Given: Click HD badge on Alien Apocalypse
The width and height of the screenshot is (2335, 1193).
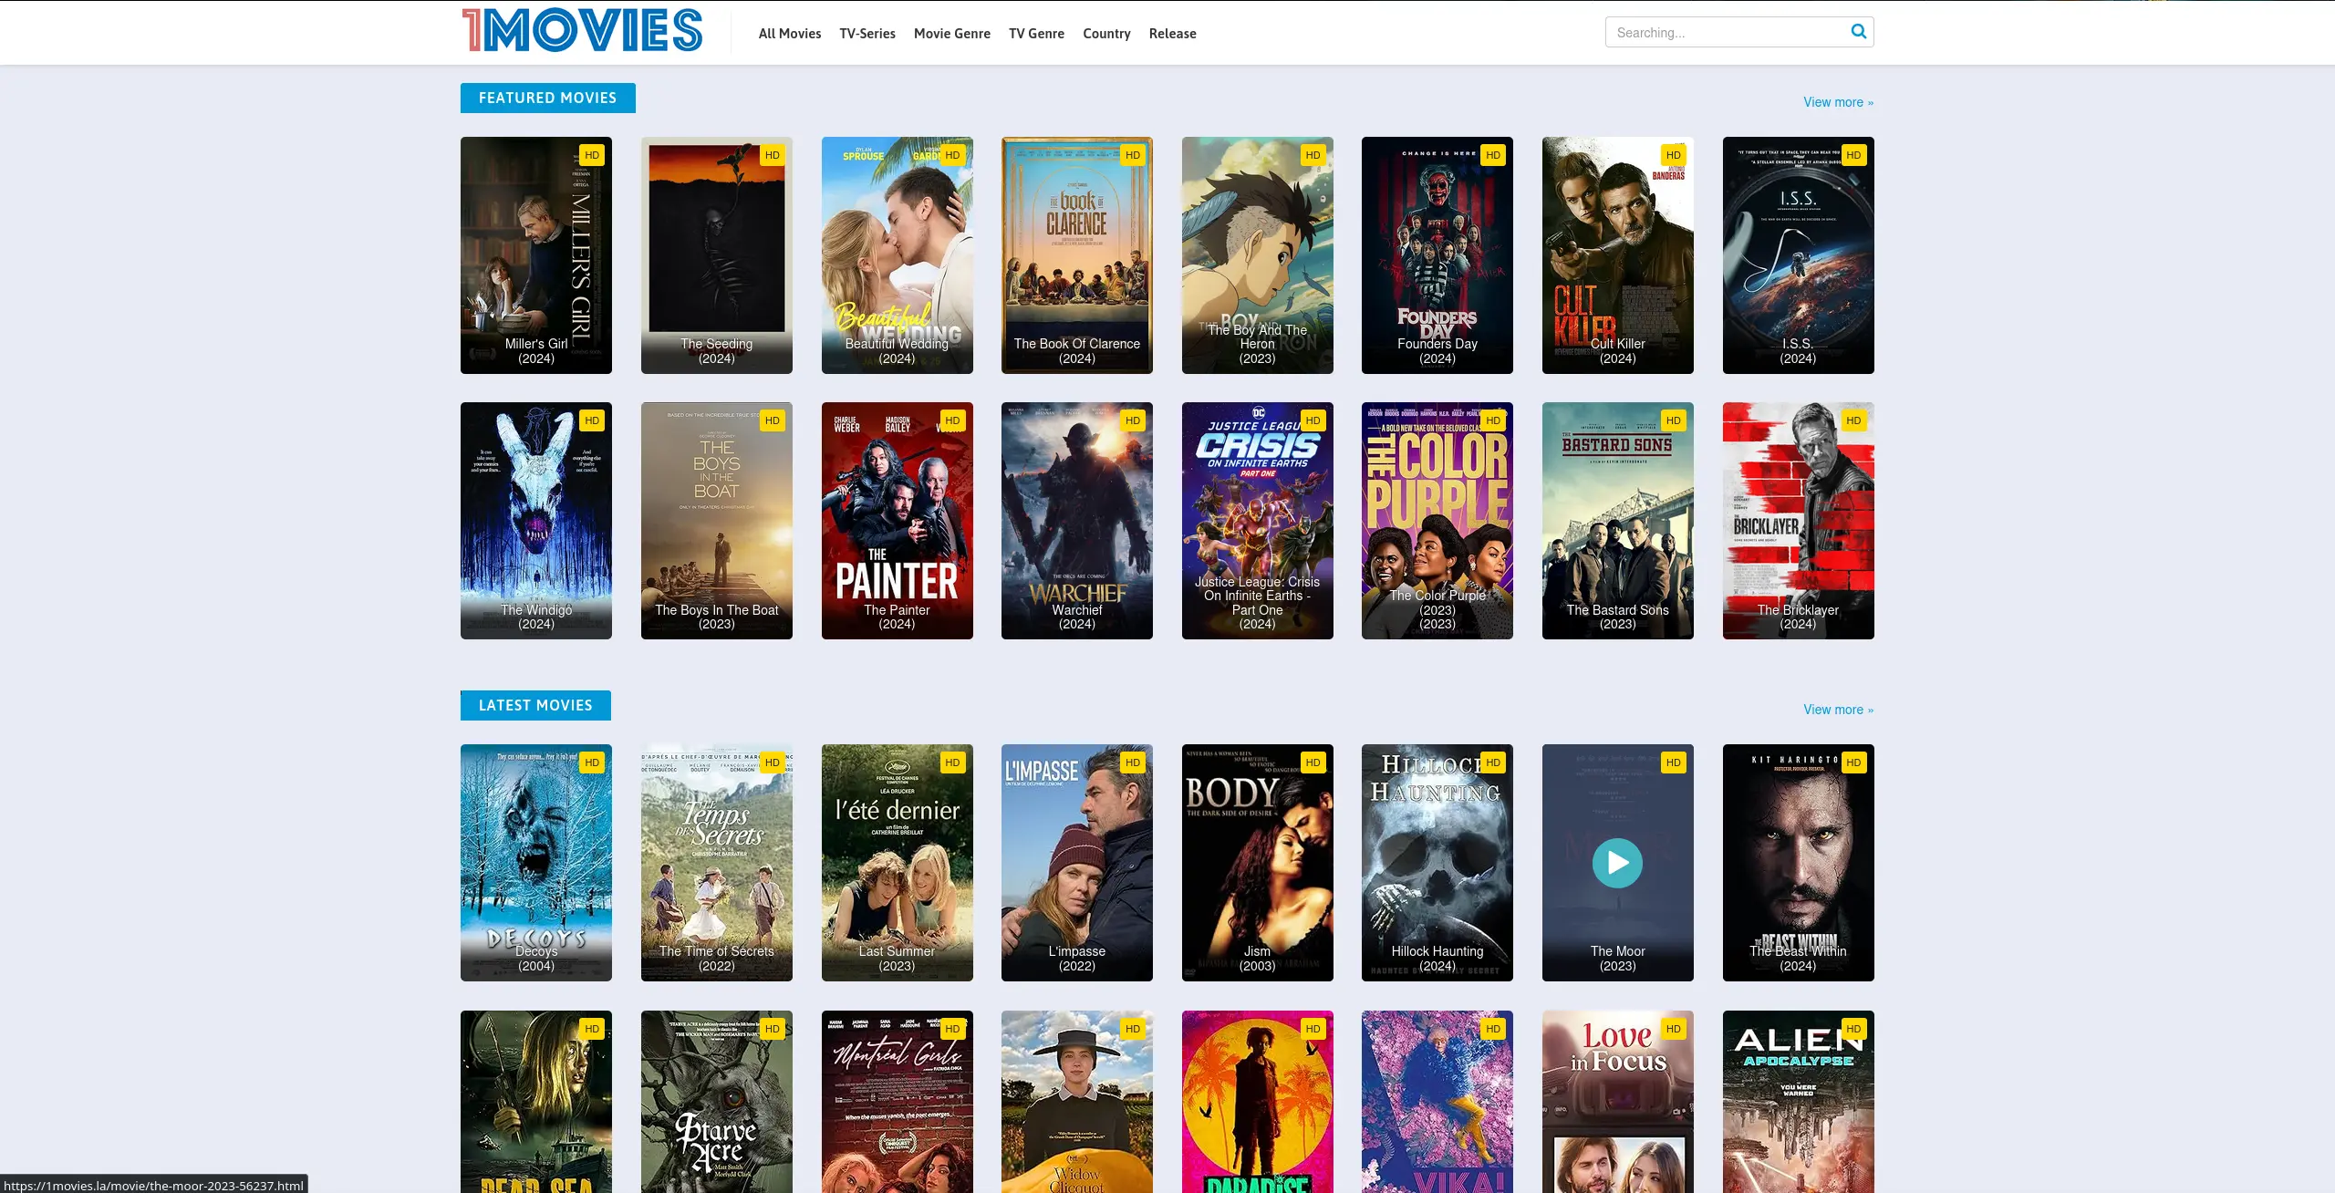Looking at the screenshot, I should pyautogui.click(x=1853, y=1029).
